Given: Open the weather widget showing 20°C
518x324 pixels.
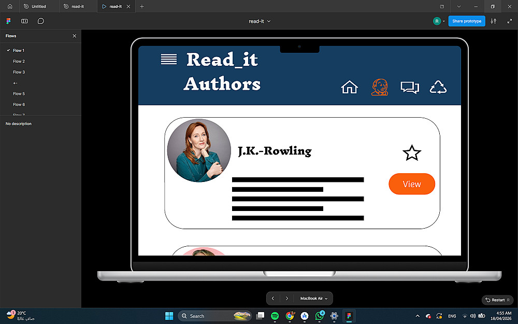Looking at the screenshot, I should coord(21,316).
